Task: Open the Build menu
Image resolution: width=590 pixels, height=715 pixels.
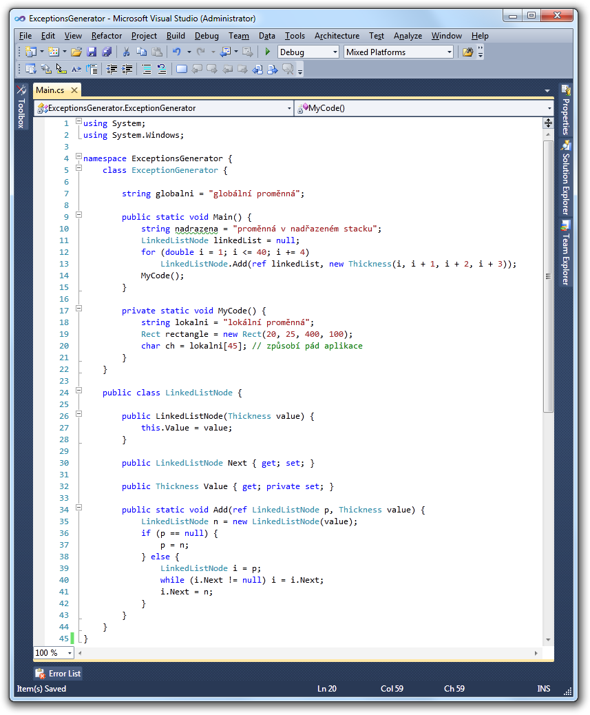Action: [x=176, y=36]
